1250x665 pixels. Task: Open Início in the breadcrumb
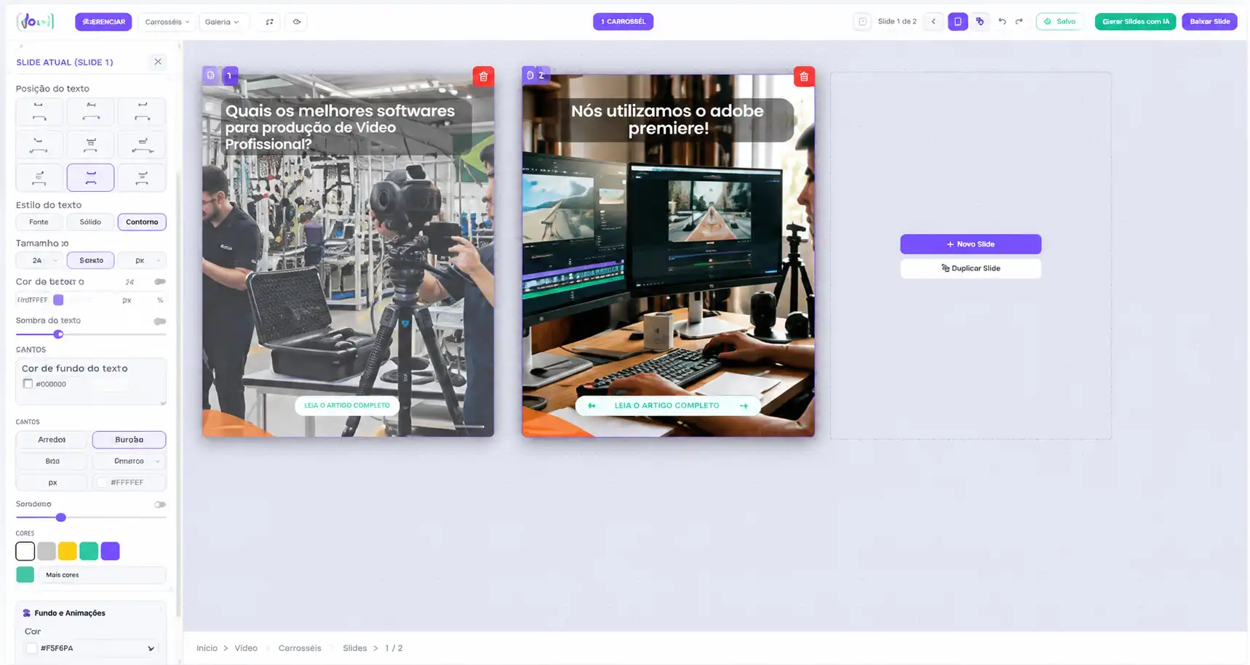pos(207,648)
